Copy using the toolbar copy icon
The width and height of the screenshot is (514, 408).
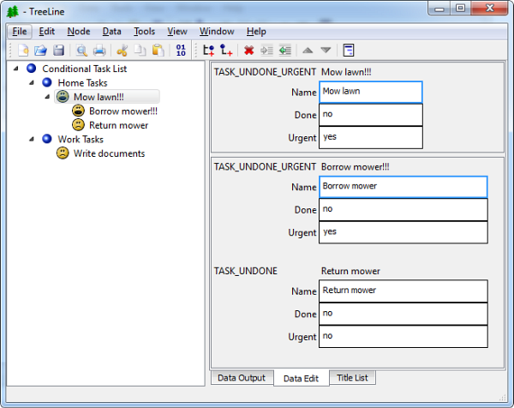pyautogui.click(x=140, y=51)
